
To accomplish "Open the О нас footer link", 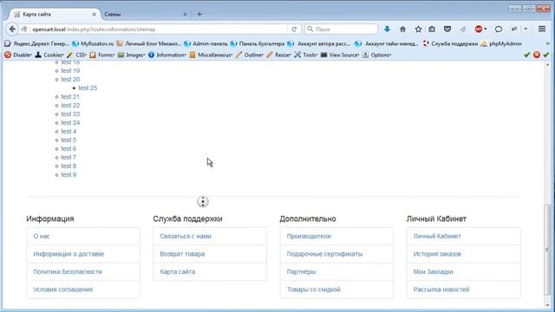I will point(42,236).
